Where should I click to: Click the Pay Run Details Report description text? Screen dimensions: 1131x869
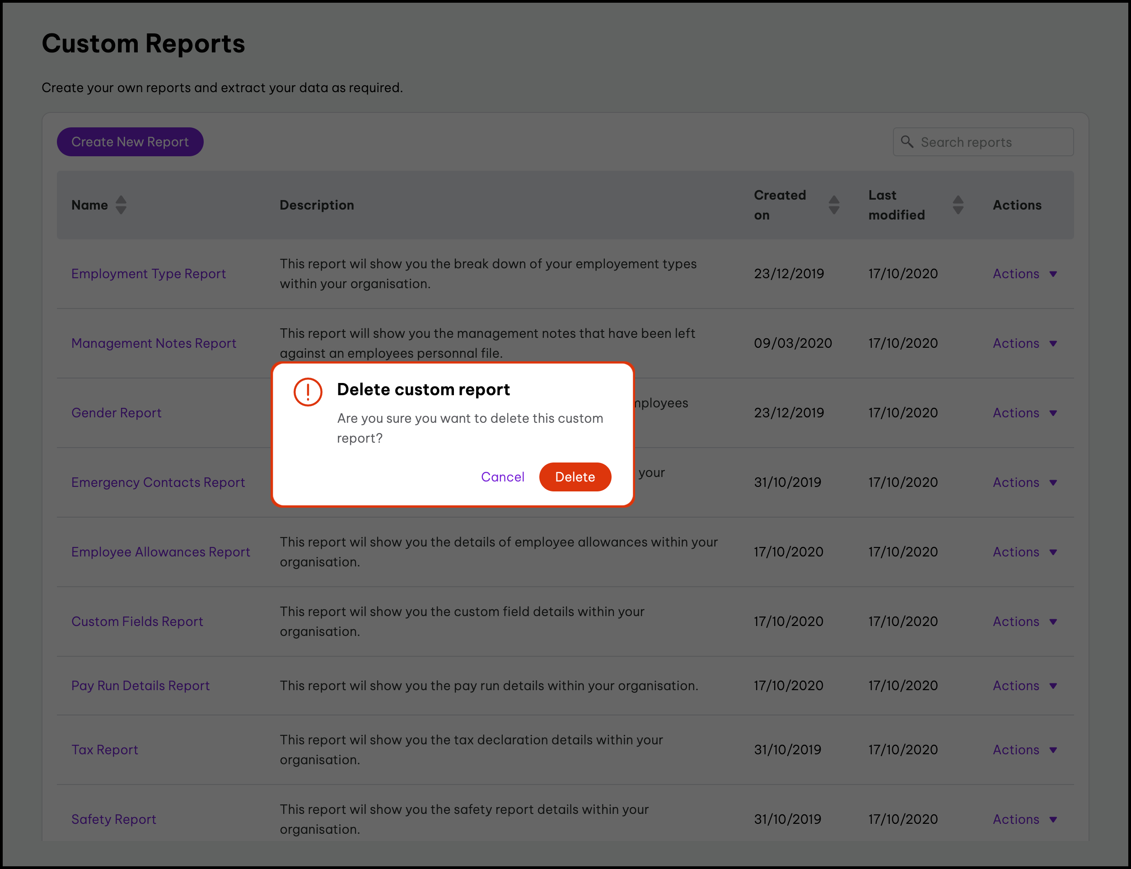click(x=489, y=685)
